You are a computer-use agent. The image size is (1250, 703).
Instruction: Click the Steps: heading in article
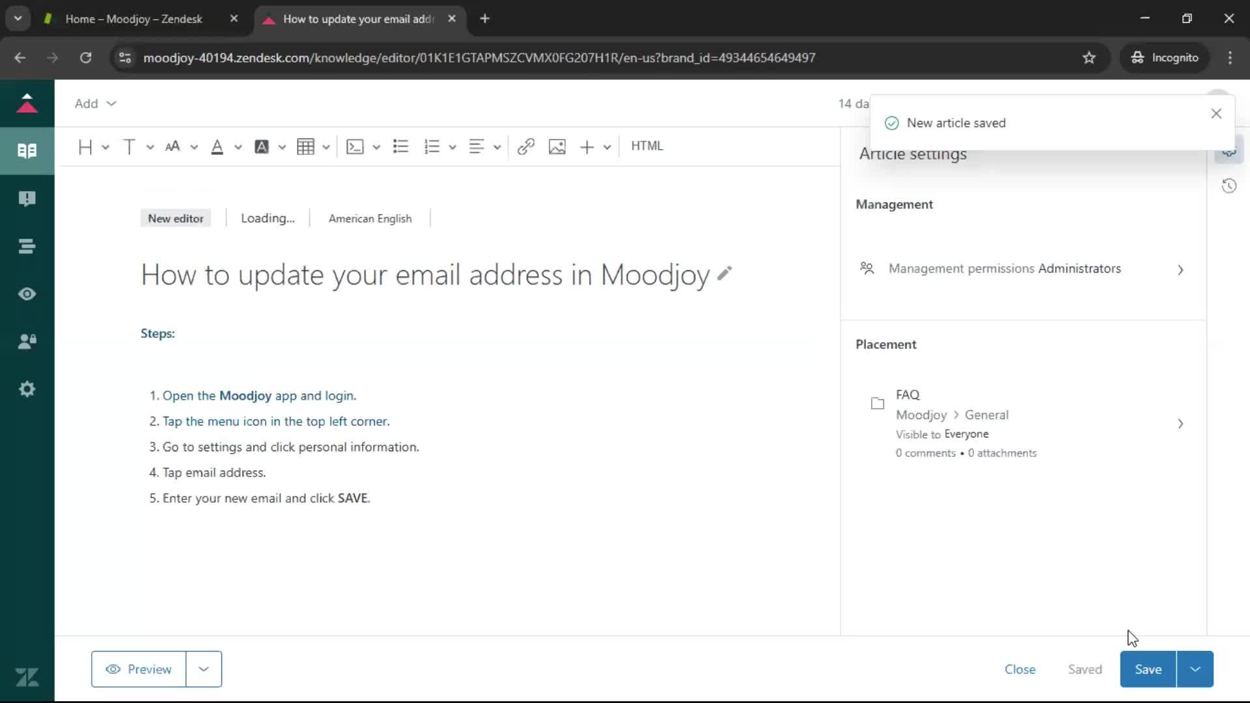click(158, 333)
